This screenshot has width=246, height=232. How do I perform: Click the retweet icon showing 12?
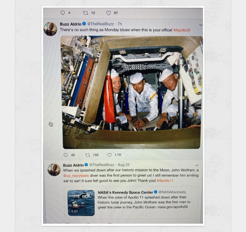[85, 13]
